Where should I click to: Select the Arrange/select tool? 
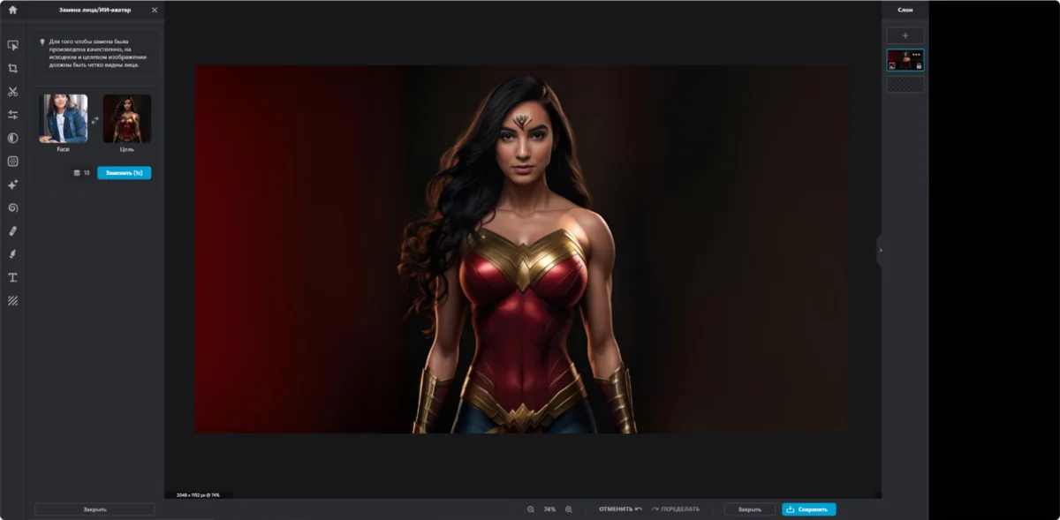[x=12, y=45]
